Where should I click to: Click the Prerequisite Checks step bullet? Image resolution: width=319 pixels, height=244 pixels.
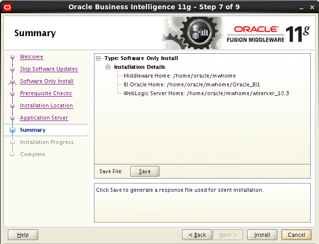[x=12, y=93]
